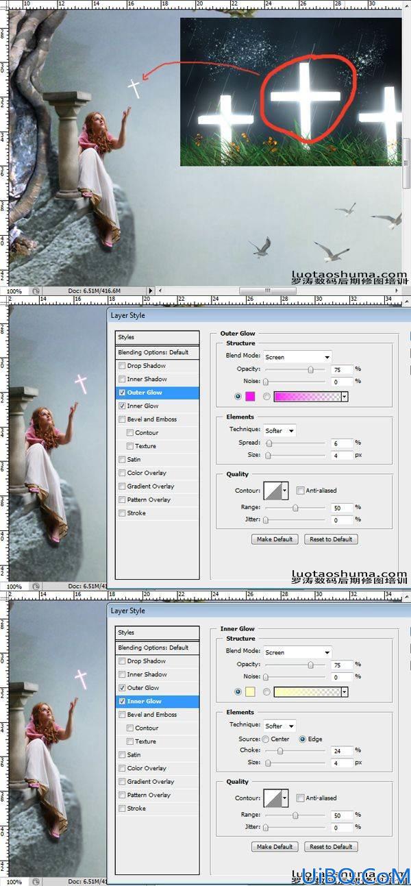411x886 pixels.
Task: Click Jitter slider handle in Inner Glow settings
Action: (266, 828)
